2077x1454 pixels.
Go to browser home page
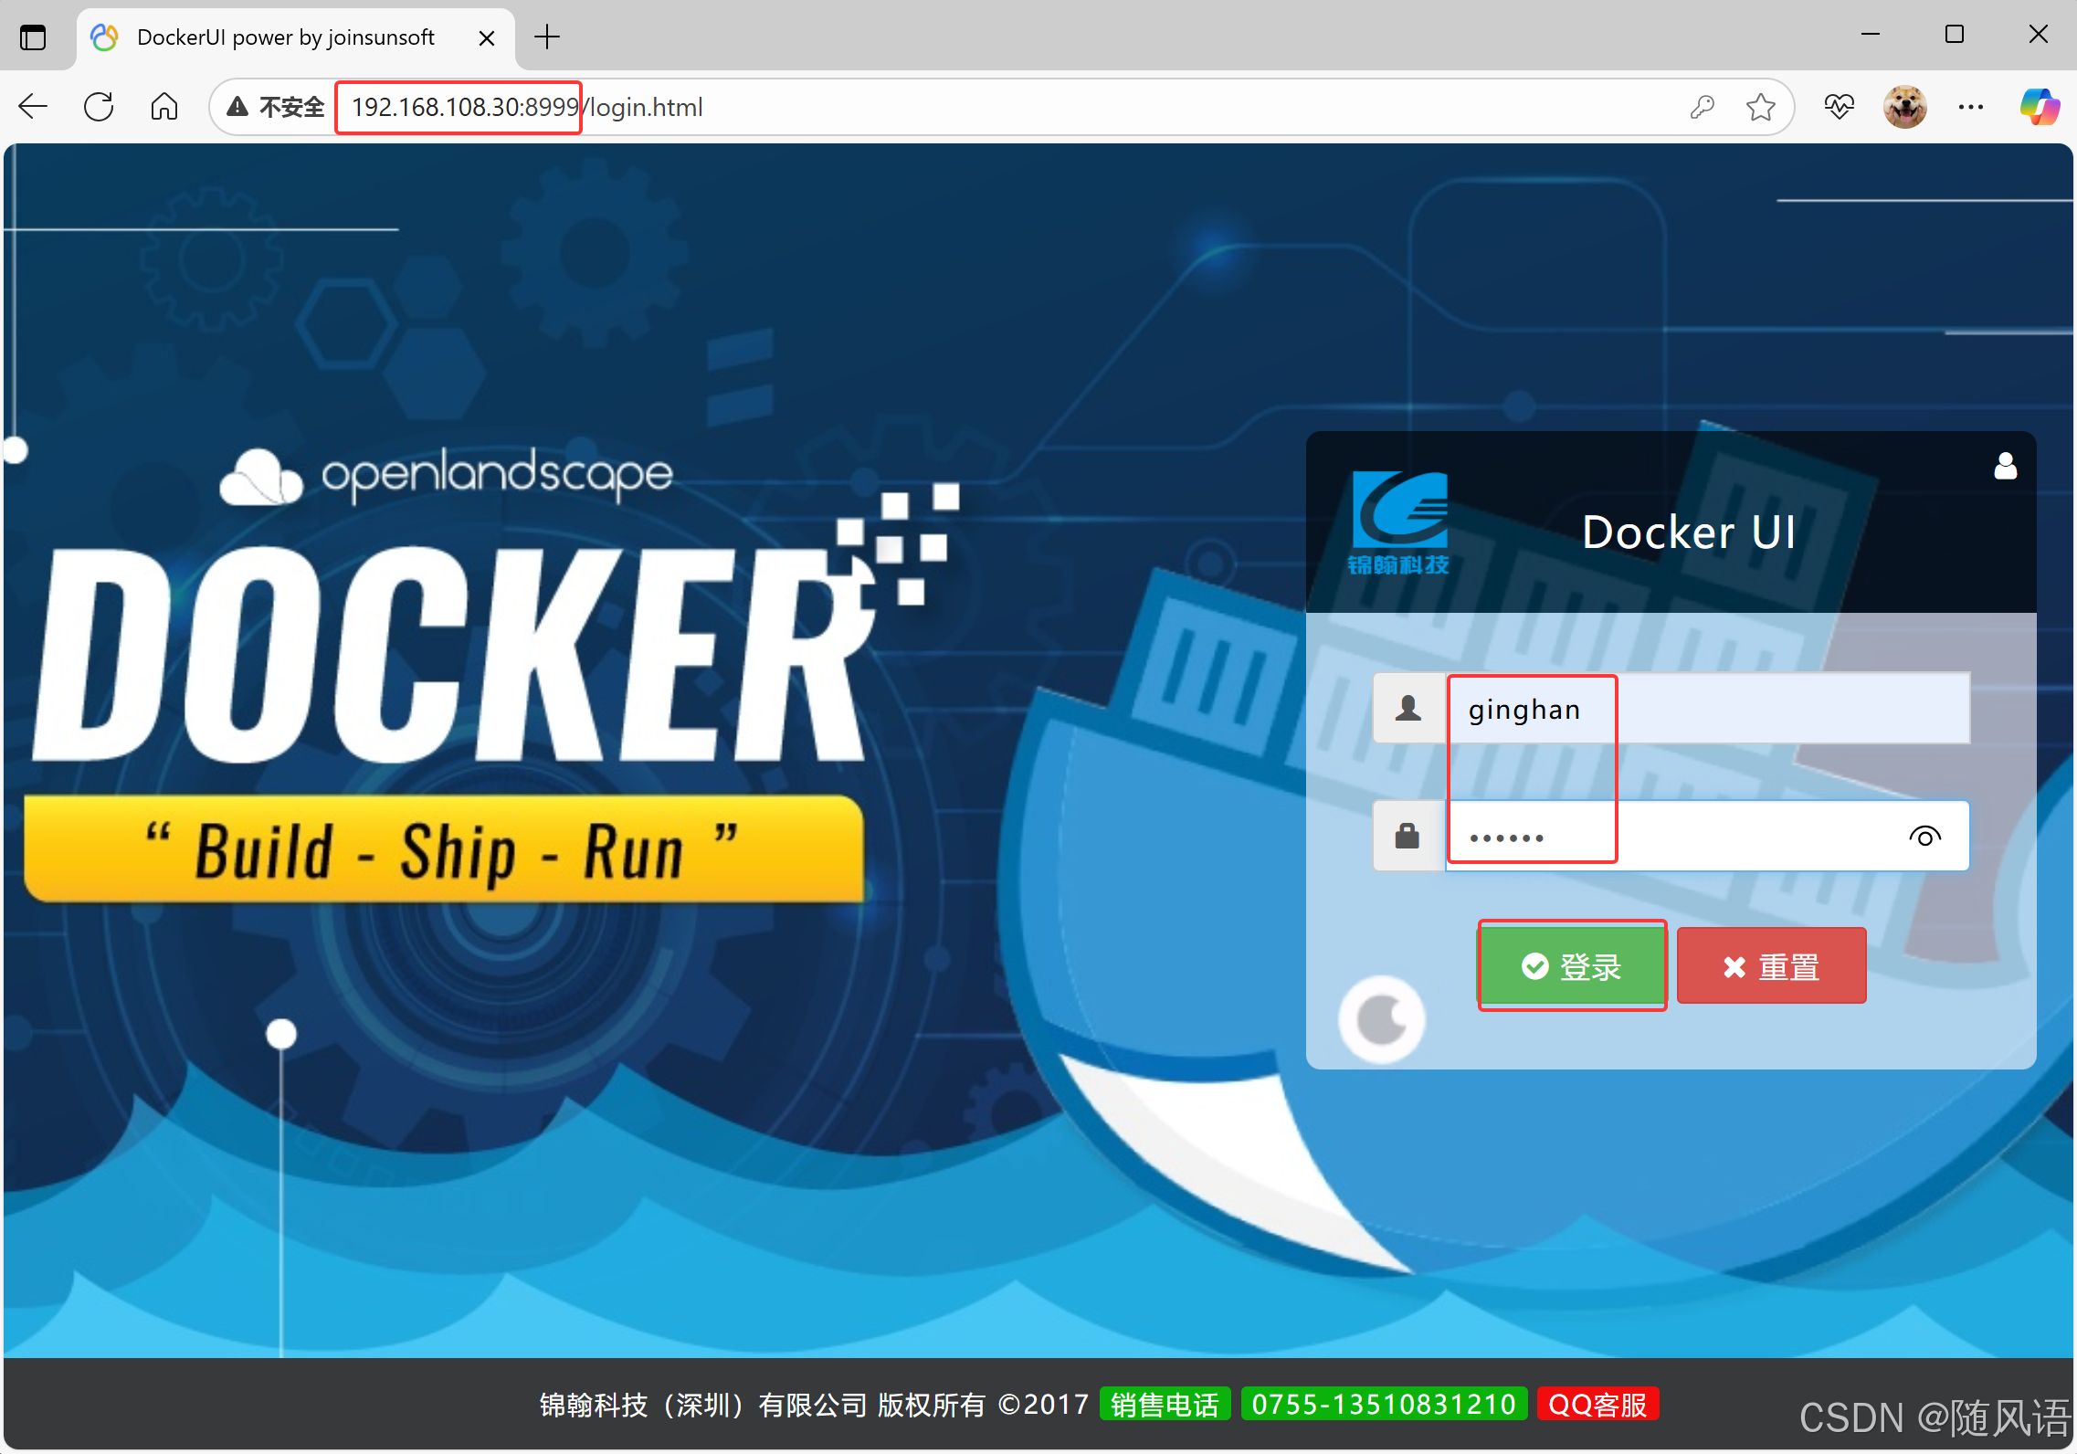coord(164,107)
